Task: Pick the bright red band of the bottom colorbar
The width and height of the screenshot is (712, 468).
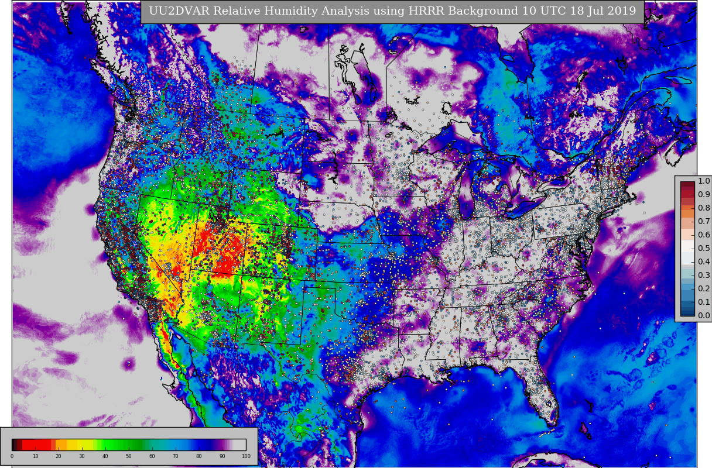Action: tap(36, 445)
